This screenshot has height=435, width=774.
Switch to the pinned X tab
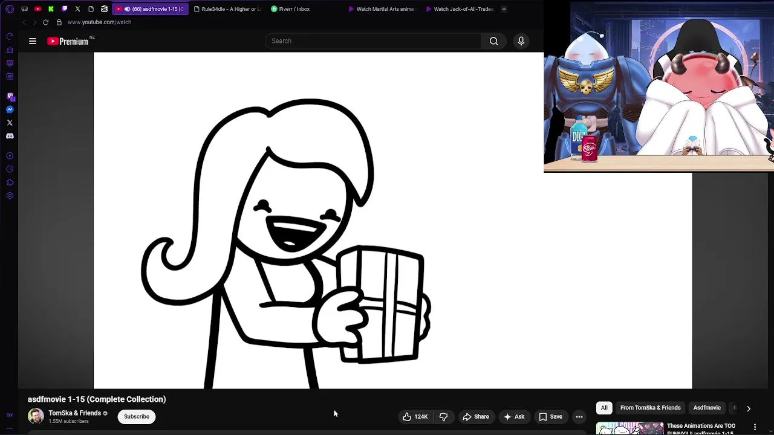pyautogui.click(x=77, y=9)
